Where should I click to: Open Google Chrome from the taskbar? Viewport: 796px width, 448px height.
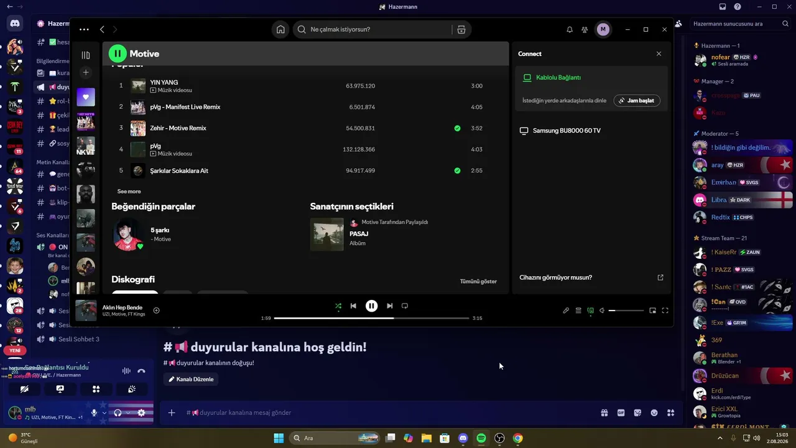[x=517, y=438]
